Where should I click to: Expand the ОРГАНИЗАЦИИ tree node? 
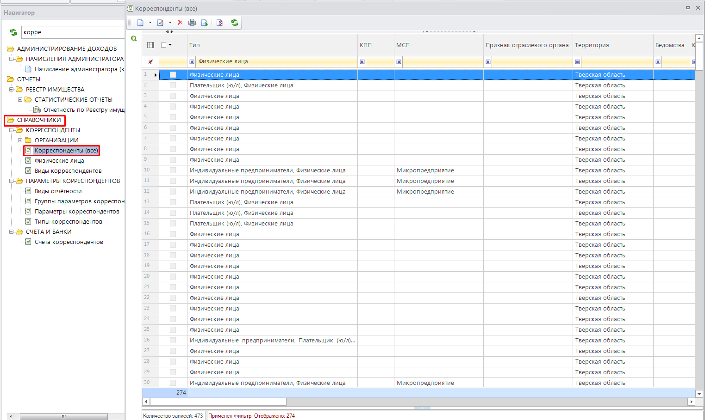click(20, 140)
